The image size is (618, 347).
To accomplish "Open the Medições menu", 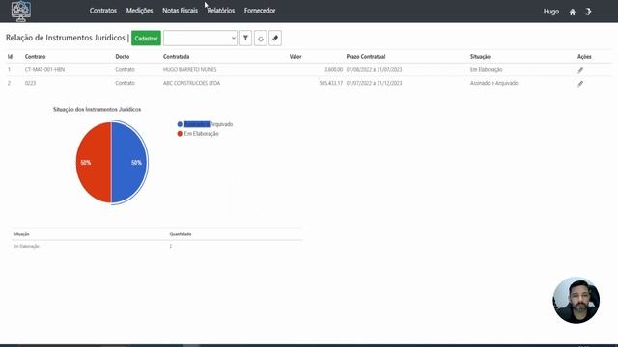I will point(139,11).
